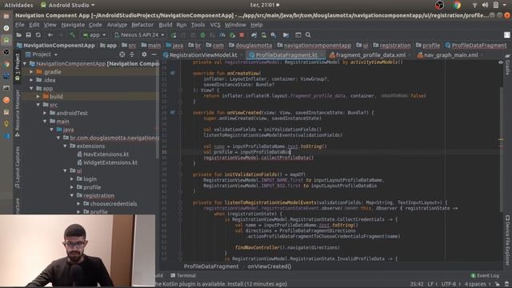The height and width of the screenshot is (288, 512).
Task: Toggle the 1: Project tool window
Action: point(18,68)
